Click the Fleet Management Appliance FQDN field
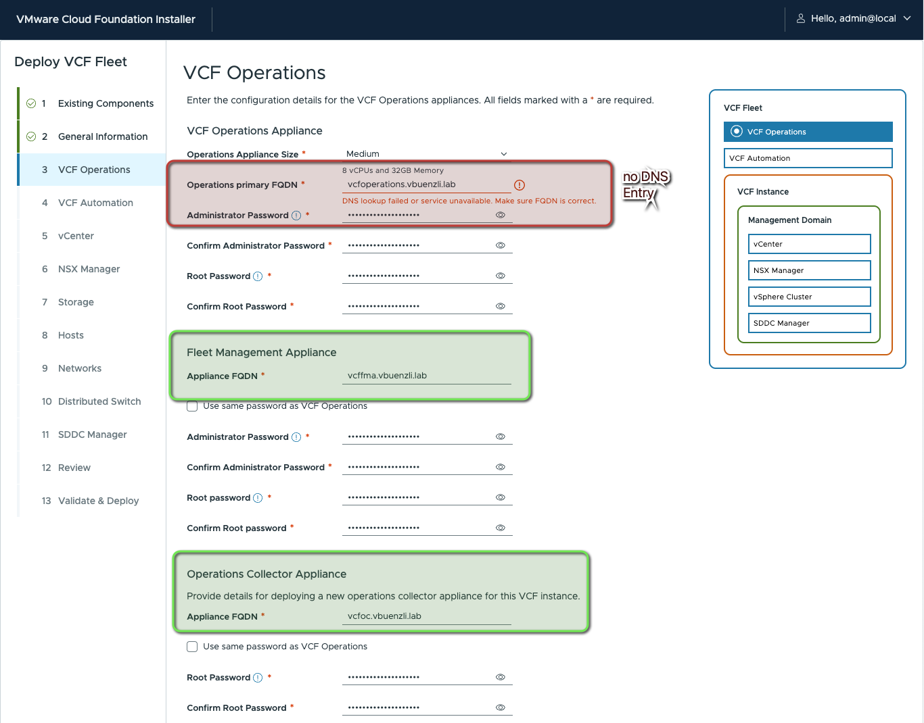 point(427,376)
